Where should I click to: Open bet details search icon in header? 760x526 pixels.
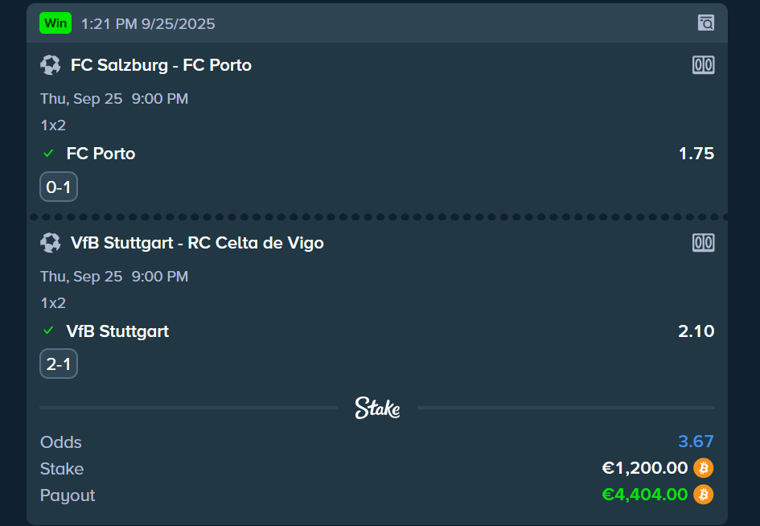[x=705, y=23]
